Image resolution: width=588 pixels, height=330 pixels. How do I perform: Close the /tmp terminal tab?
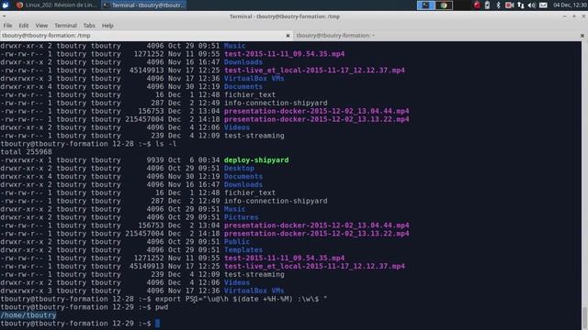288,36
